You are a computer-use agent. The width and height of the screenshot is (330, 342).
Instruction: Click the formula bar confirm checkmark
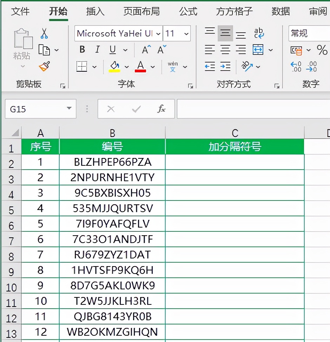pos(136,109)
